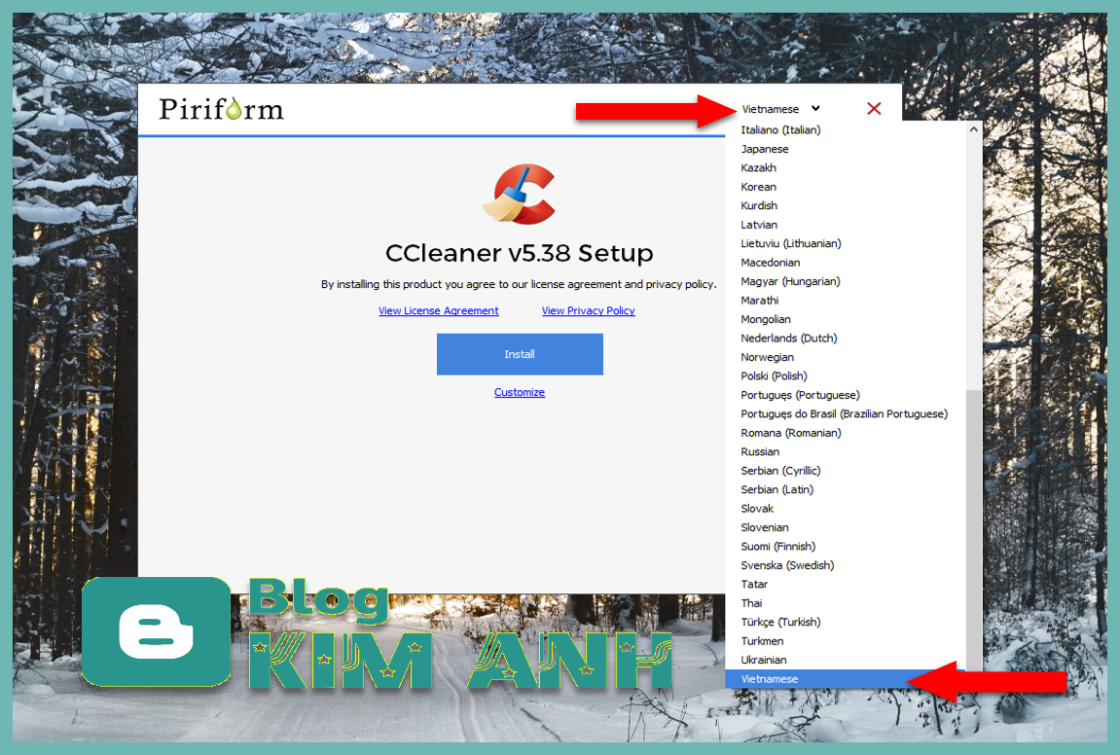This screenshot has height=755, width=1120.
Task: Select Slovak language entry
Action: pyautogui.click(x=846, y=509)
